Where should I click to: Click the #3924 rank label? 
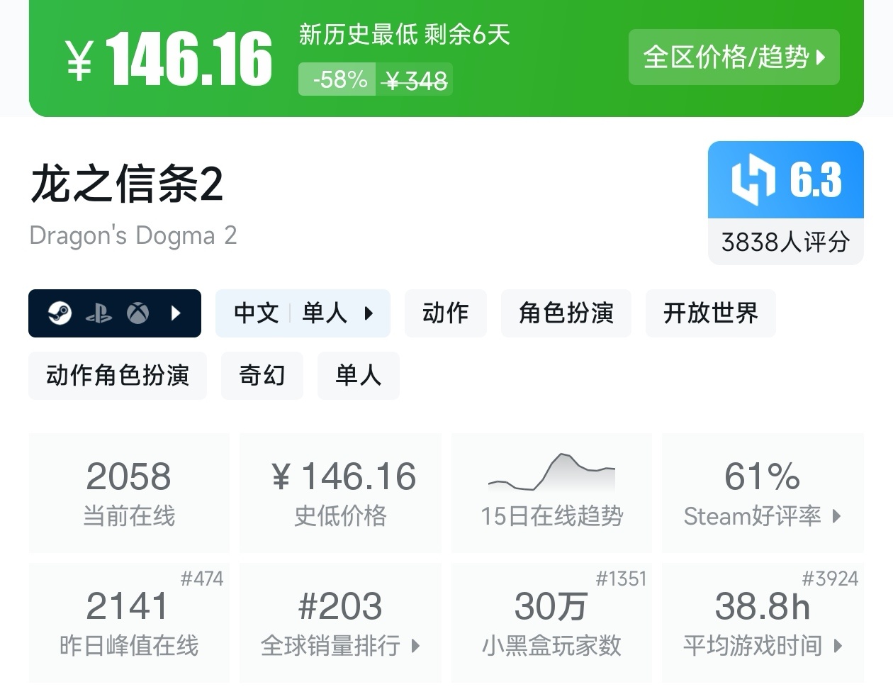pyautogui.click(x=830, y=579)
